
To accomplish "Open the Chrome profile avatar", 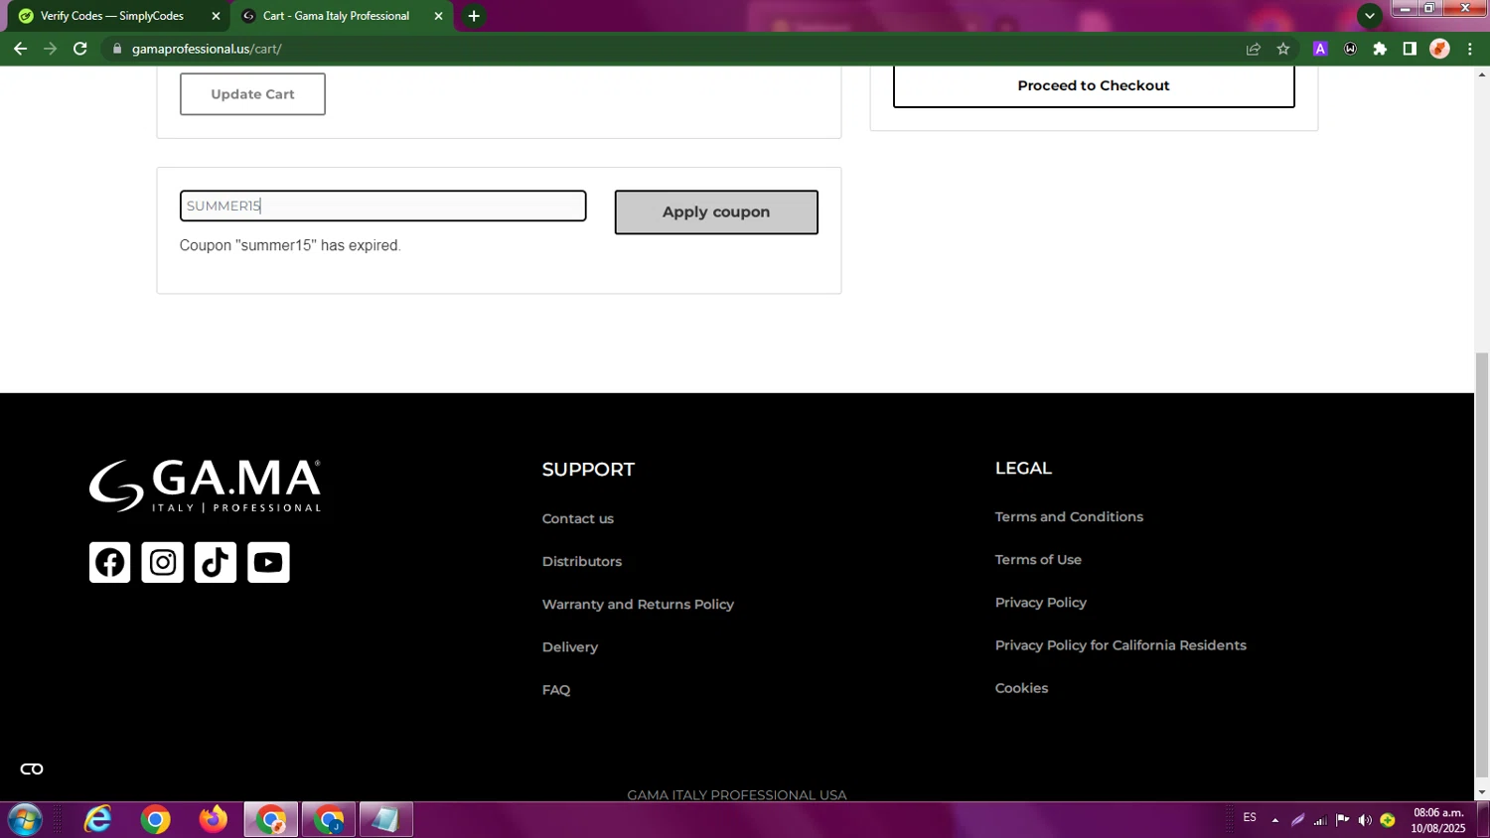I will click(1439, 49).
